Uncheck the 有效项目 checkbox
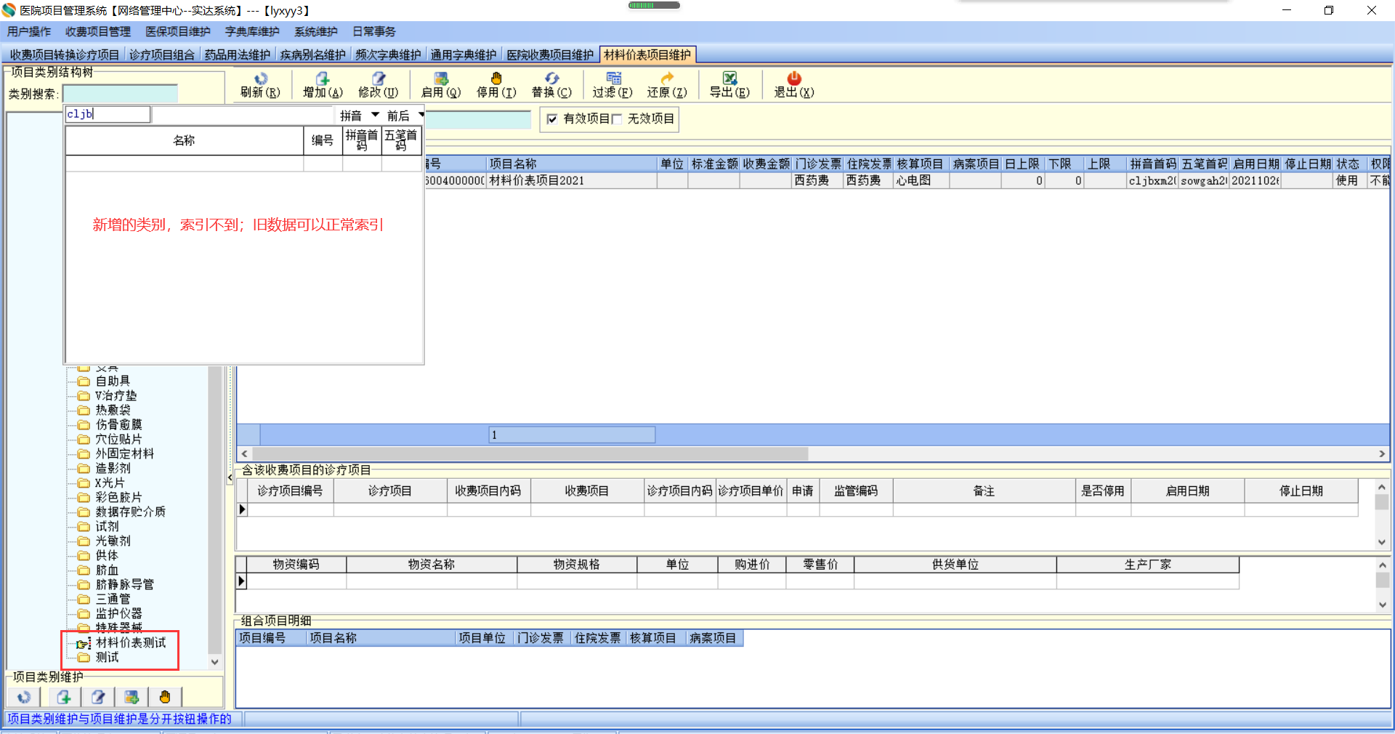Viewport: 1395px width, 734px height. (552, 119)
